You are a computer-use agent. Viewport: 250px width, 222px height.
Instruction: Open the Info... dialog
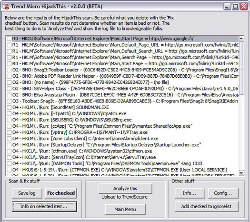click(x=190, y=193)
